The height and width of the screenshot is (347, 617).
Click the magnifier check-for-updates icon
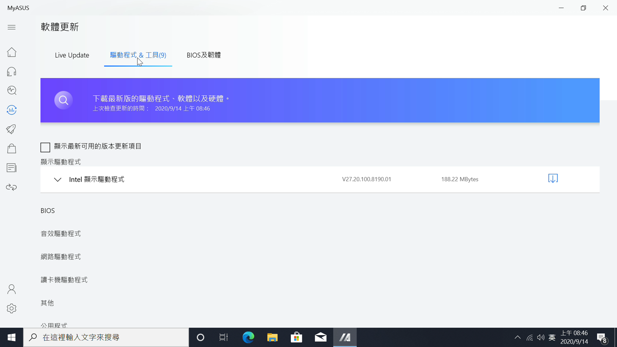(x=64, y=100)
